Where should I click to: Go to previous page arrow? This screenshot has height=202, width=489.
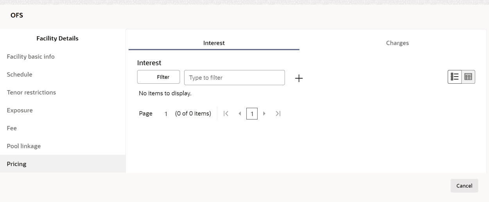pos(240,114)
